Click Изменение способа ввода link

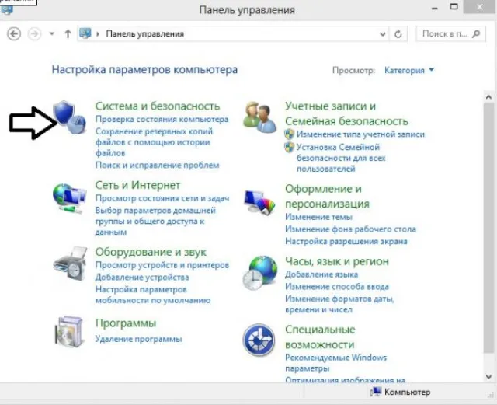click(336, 287)
